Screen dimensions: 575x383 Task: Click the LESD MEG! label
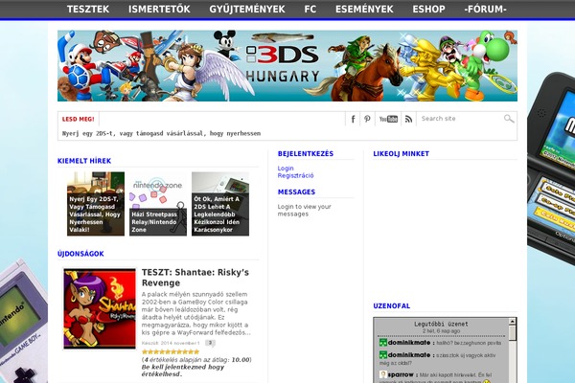(x=79, y=119)
